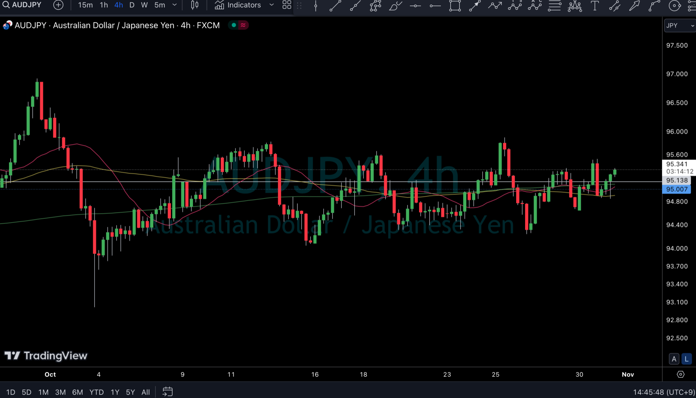
Task: Select the 1h timeframe
Action: click(104, 5)
